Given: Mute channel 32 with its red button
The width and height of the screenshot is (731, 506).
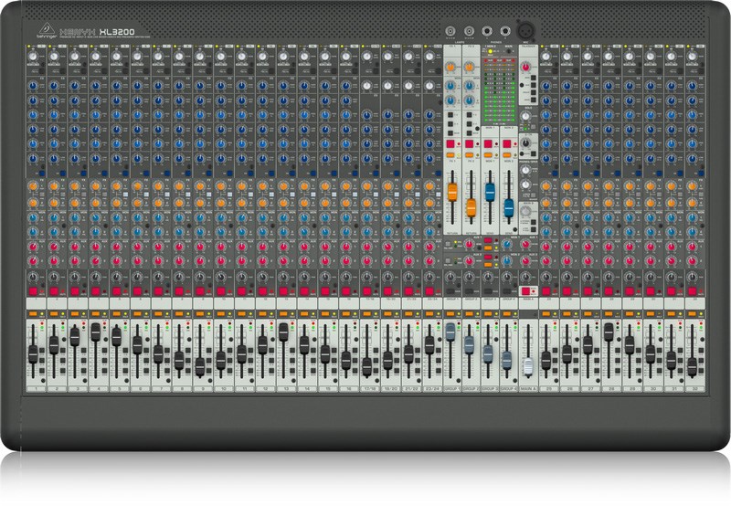Looking at the screenshot, I should [x=692, y=291].
